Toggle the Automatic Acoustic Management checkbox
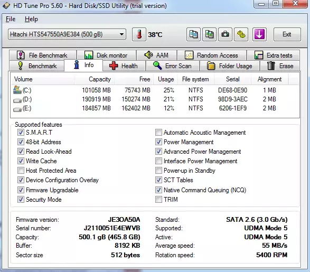The width and height of the screenshot is (310, 272). (x=158, y=132)
